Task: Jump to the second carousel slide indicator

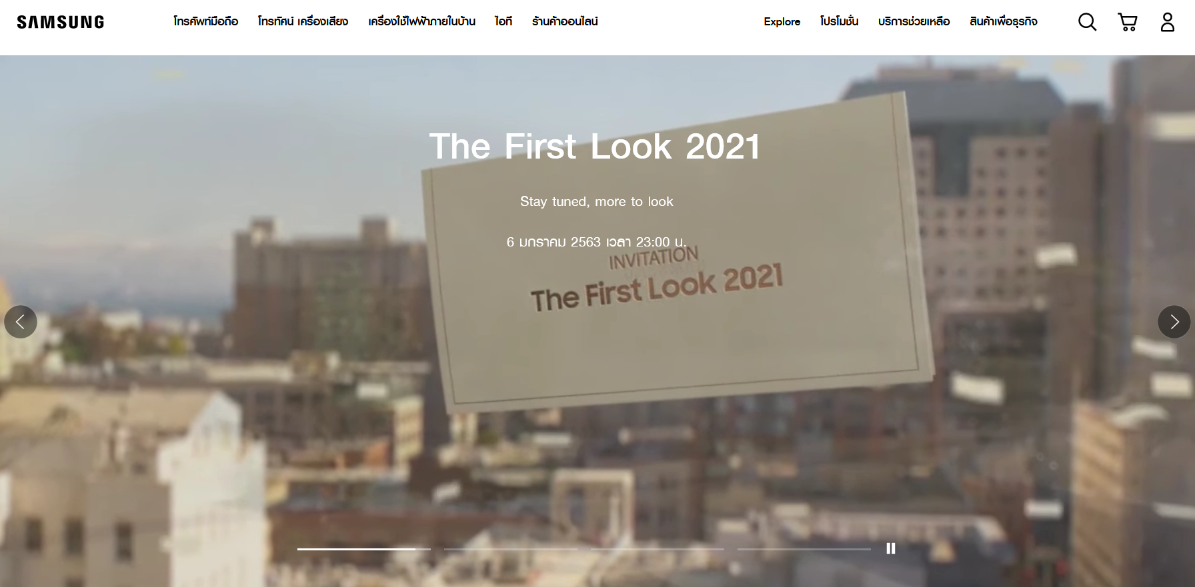Action: tap(511, 549)
